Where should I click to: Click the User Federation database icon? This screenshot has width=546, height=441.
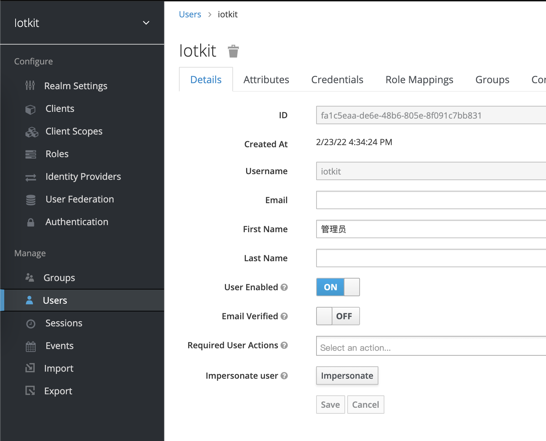coord(31,200)
